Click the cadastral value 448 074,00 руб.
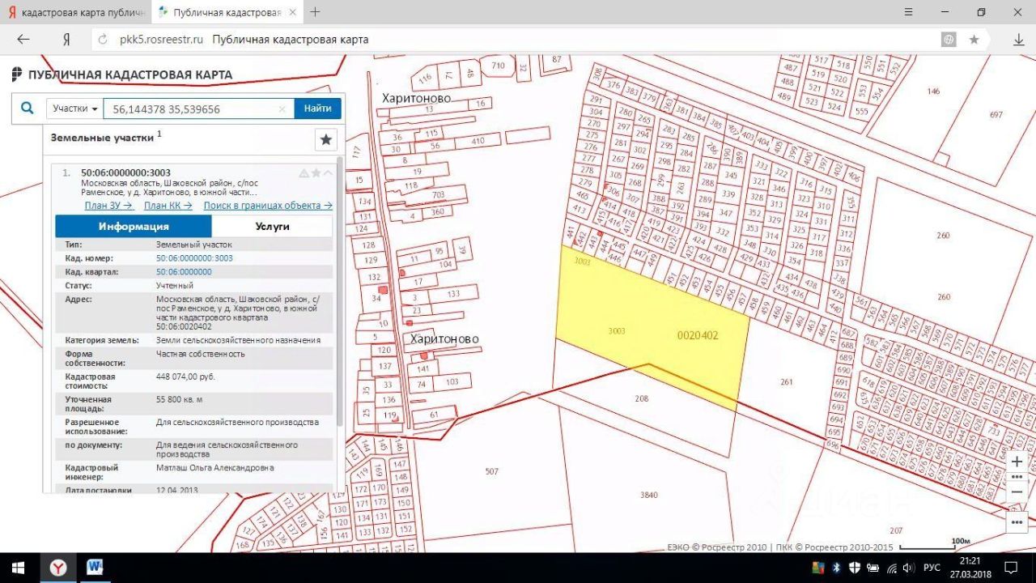 pyautogui.click(x=185, y=377)
